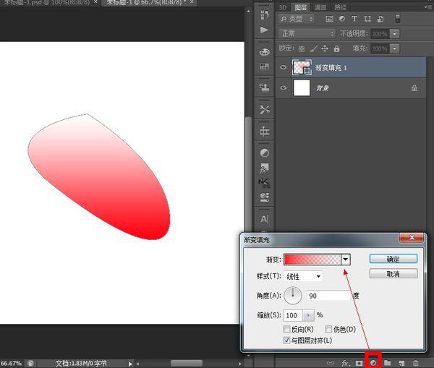Viewport: 434px width, 368px height.
Task: Open the blend mode 正常 dropdown
Action: tap(307, 33)
